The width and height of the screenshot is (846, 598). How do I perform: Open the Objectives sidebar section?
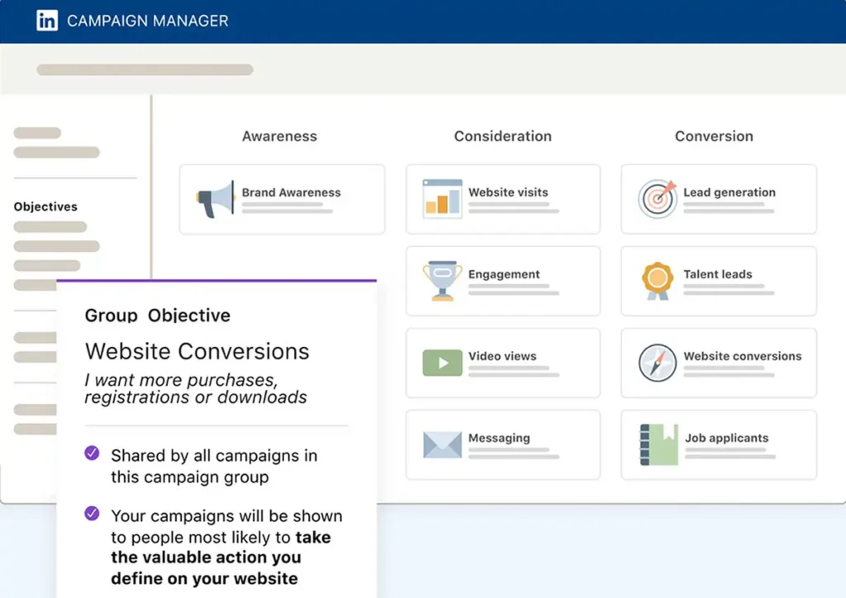(45, 206)
